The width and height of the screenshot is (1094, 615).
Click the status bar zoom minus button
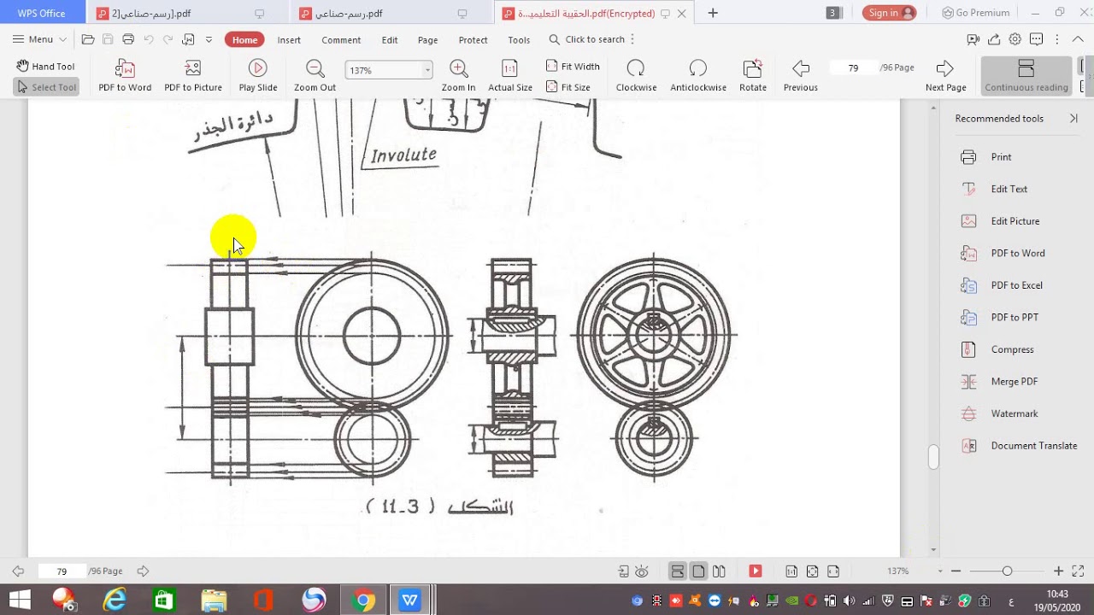956,571
